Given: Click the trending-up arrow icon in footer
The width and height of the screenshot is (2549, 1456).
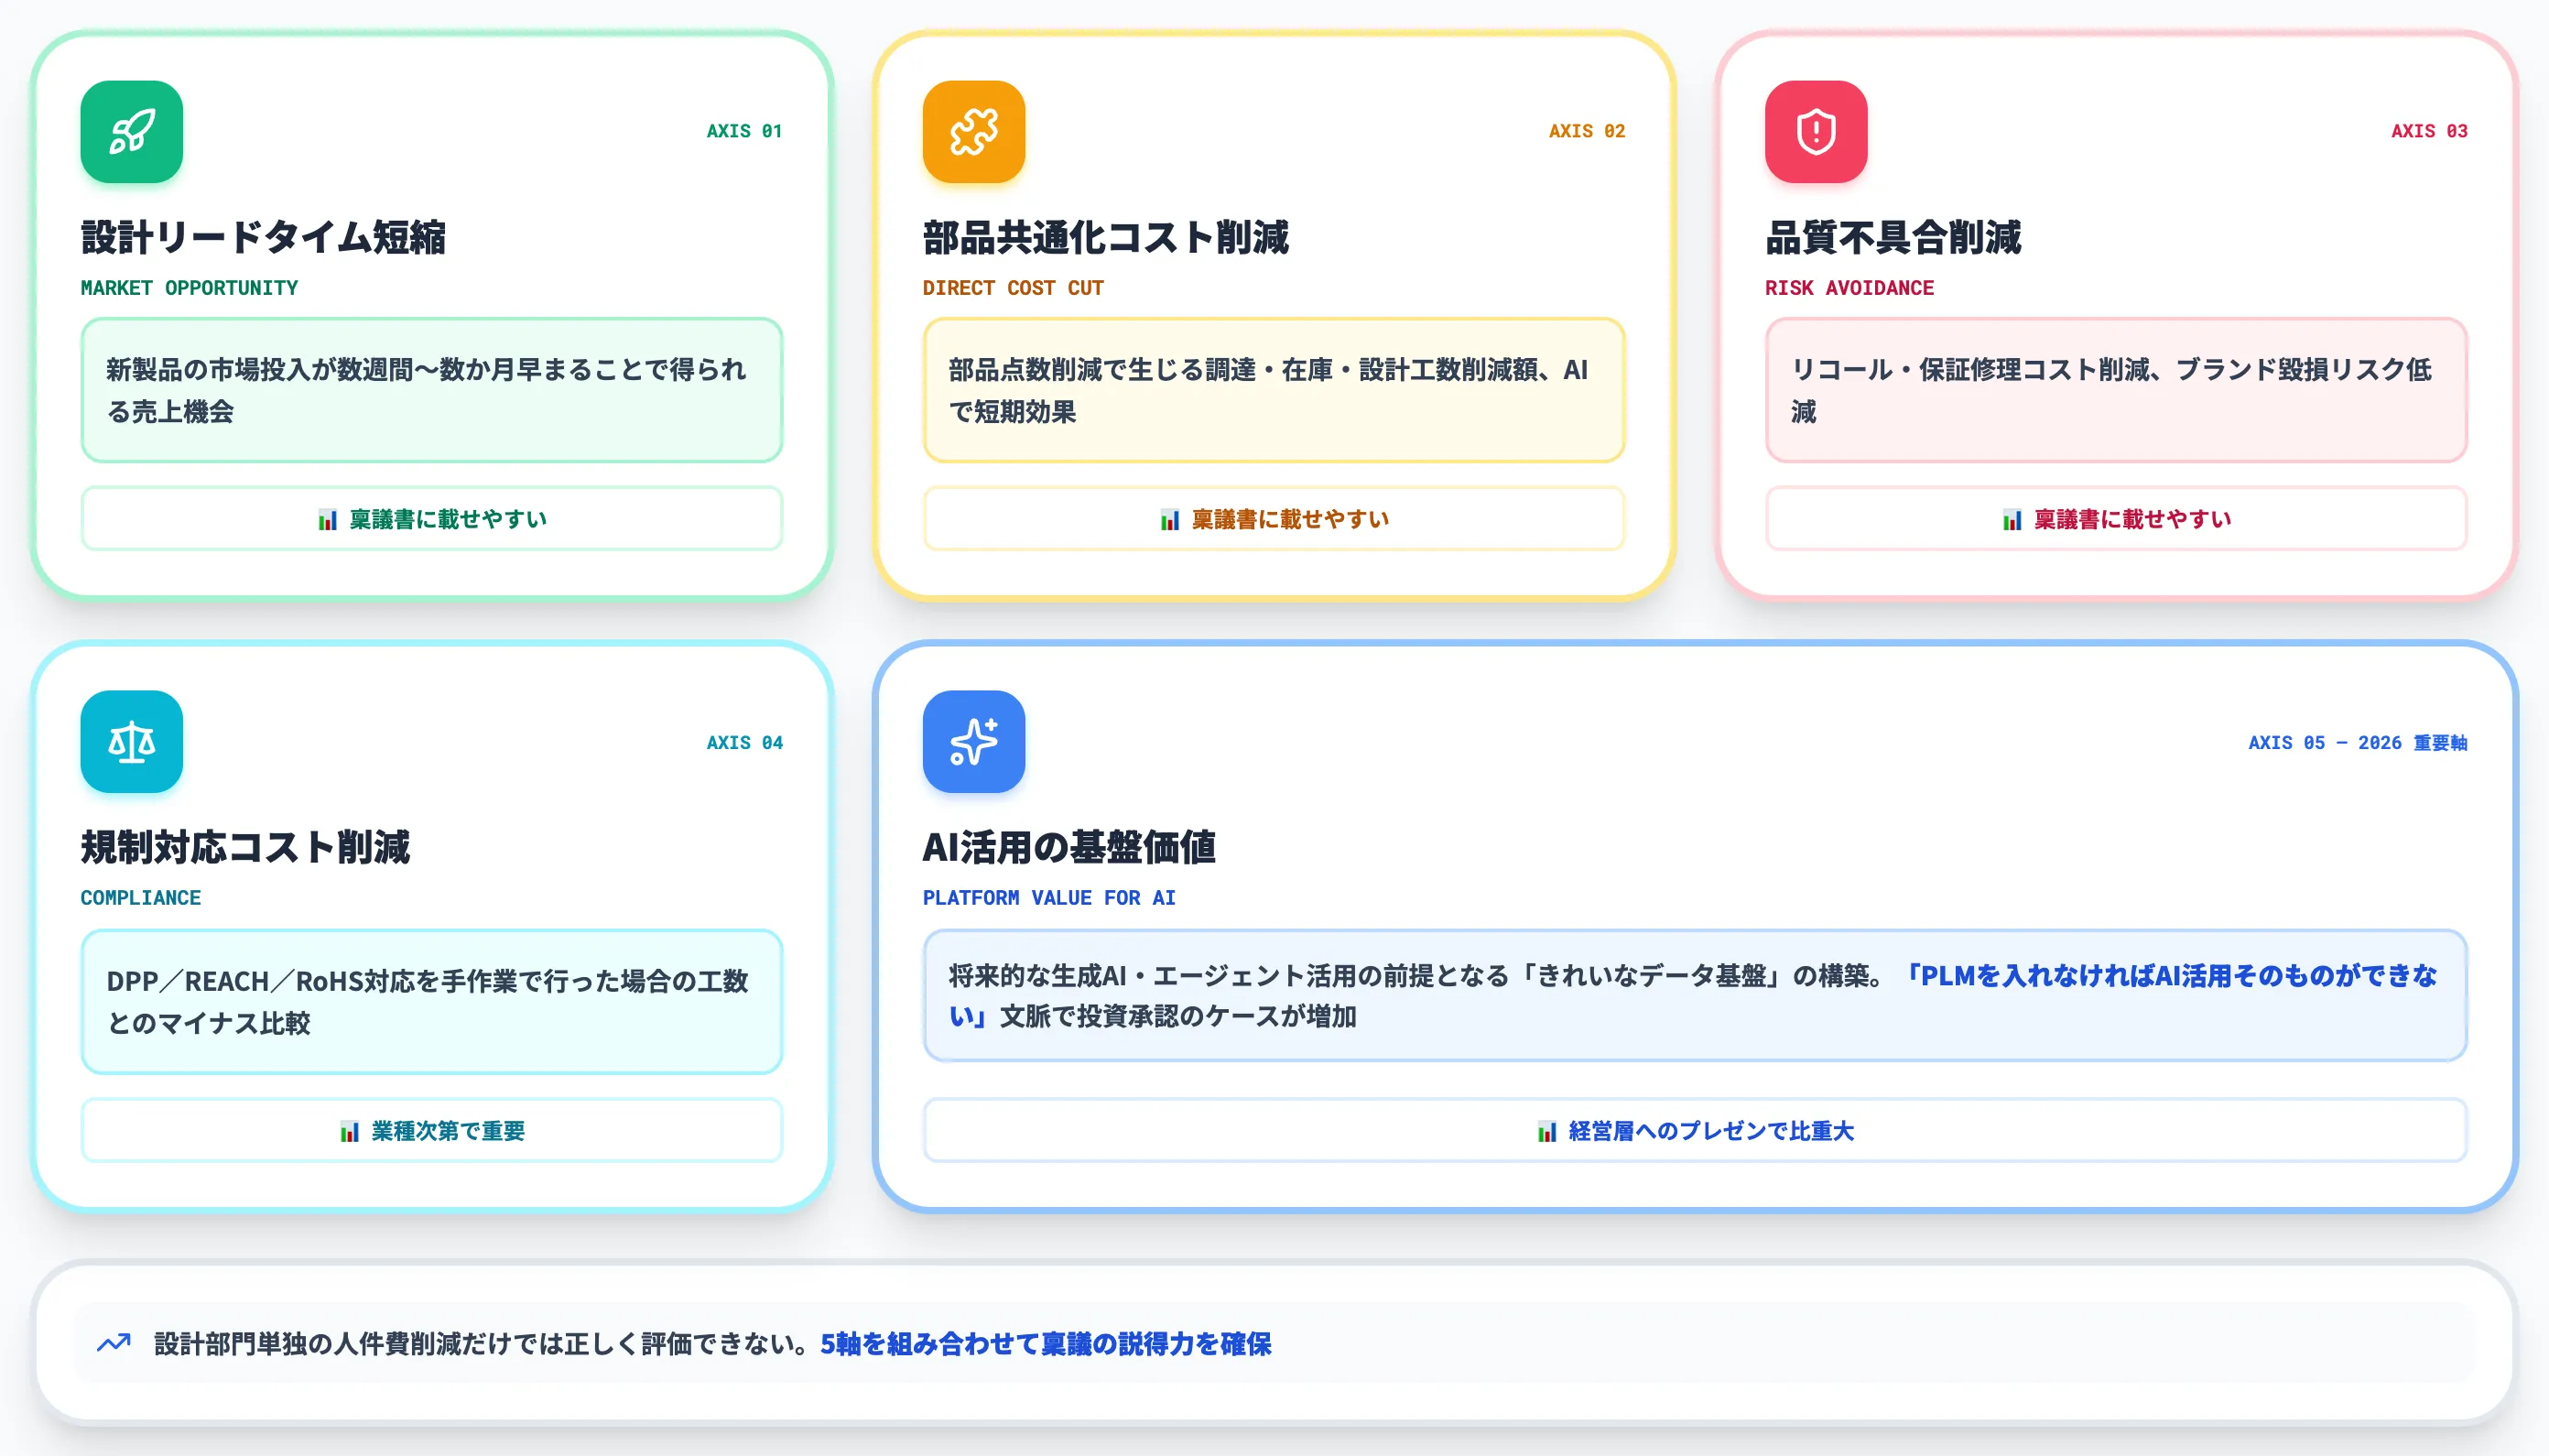Looking at the screenshot, I should pos(114,1343).
